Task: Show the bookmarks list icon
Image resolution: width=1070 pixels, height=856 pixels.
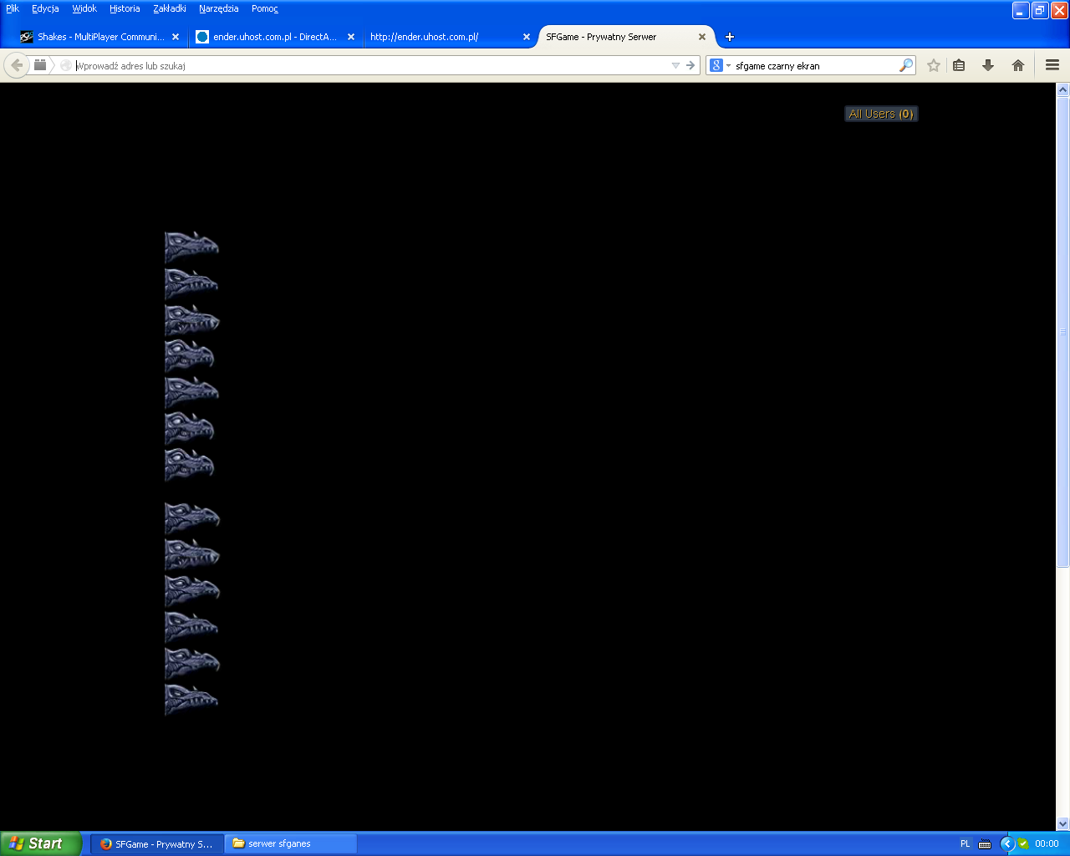Action: click(x=959, y=65)
